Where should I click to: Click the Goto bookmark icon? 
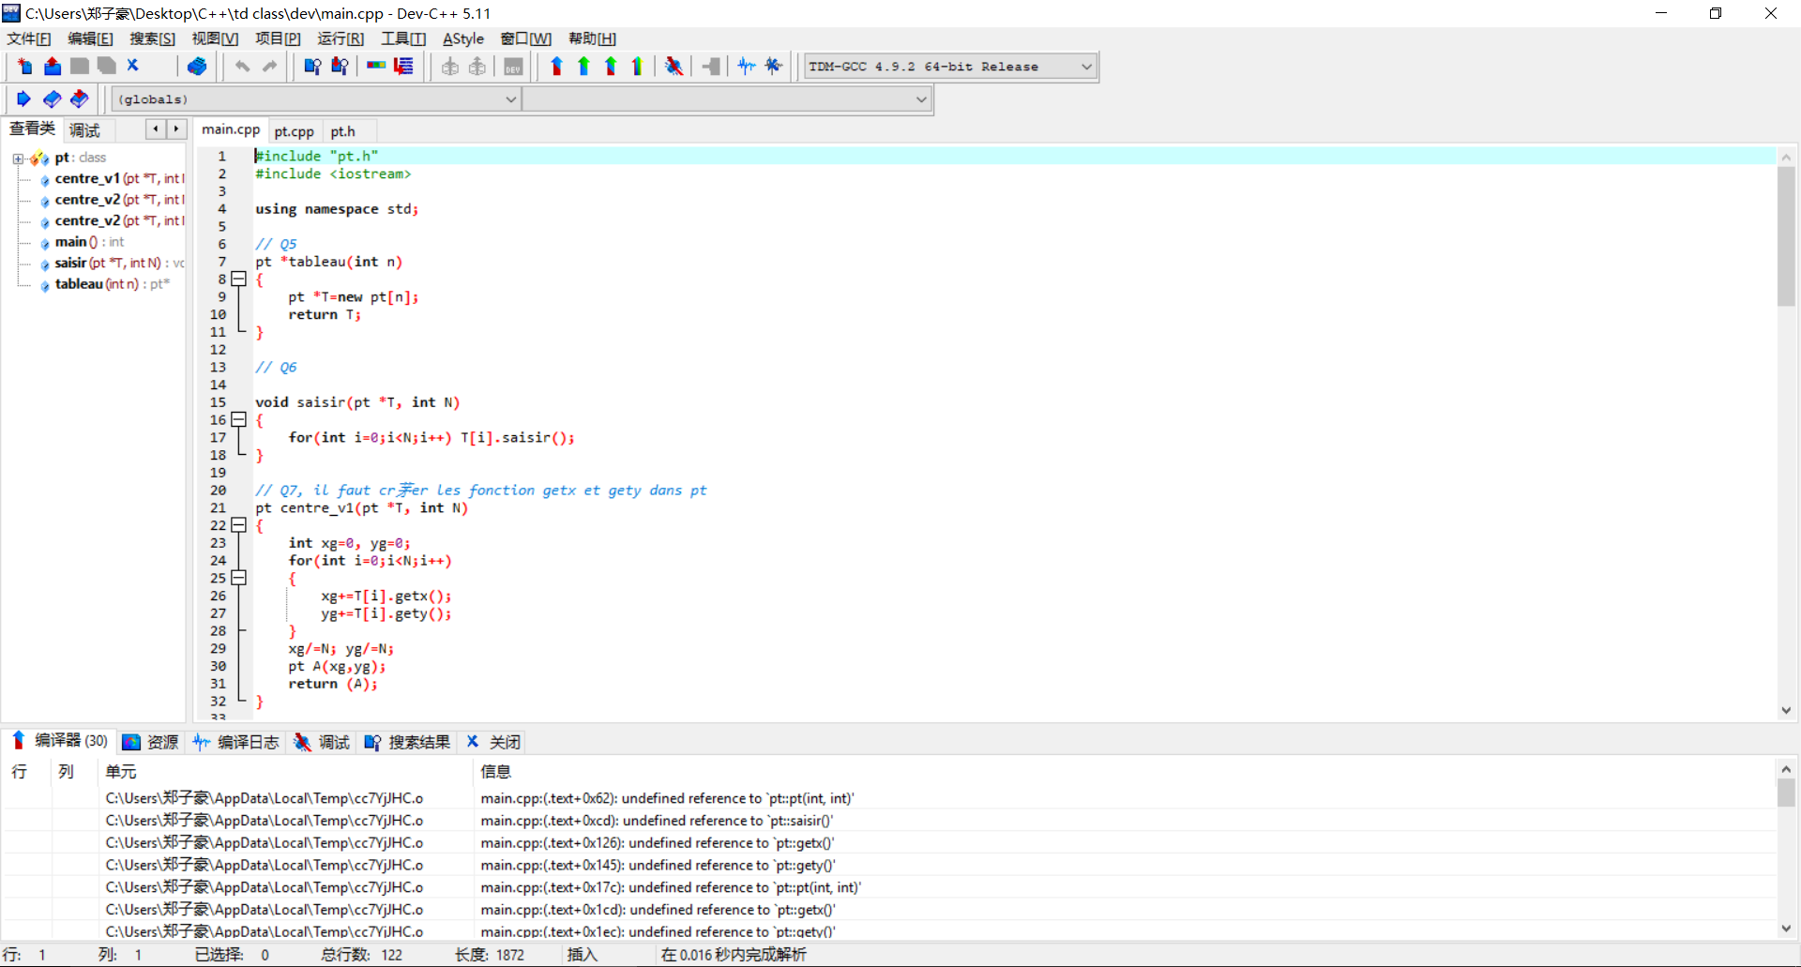click(80, 99)
